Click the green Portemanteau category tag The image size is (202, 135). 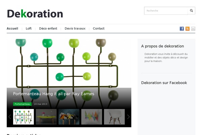point(22,104)
